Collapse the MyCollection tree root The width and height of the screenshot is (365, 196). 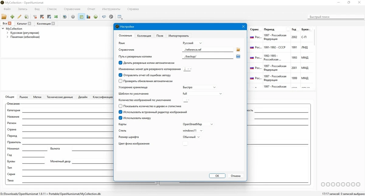coord(3,29)
